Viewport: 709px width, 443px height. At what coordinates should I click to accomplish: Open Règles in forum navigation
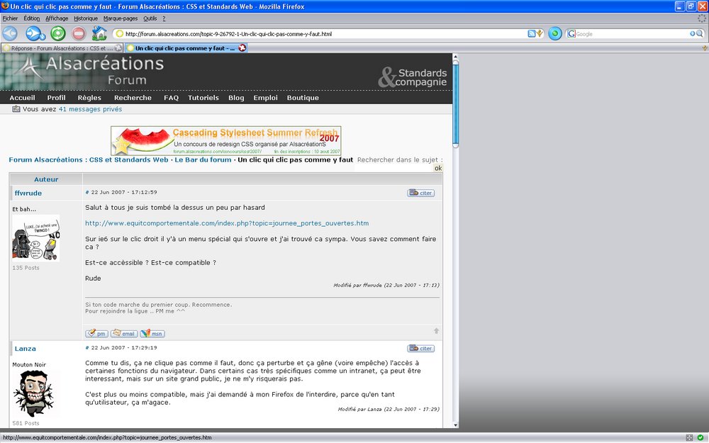[x=89, y=98]
